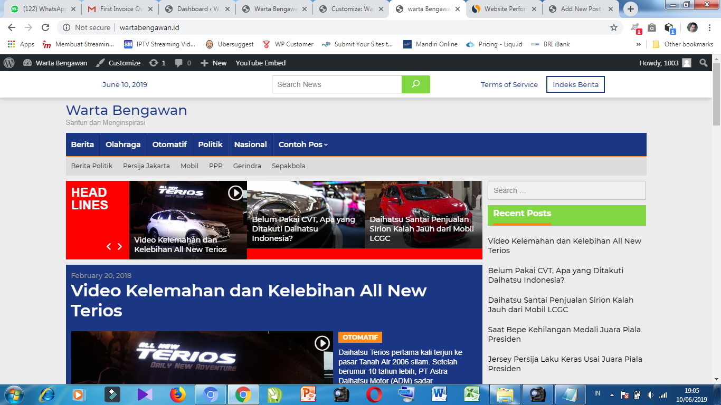The image size is (721, 405).
Task: Open the Terios headline thumbnail
Action: pos(188,220)
